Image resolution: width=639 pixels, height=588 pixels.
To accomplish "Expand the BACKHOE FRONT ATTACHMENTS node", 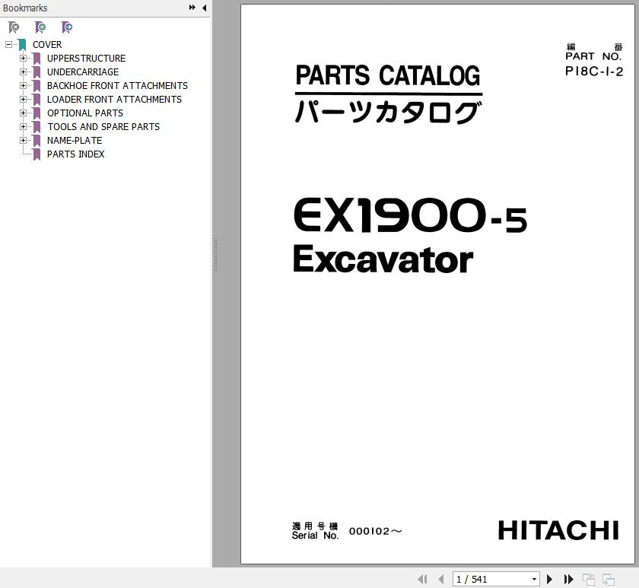I will (23, 85).
